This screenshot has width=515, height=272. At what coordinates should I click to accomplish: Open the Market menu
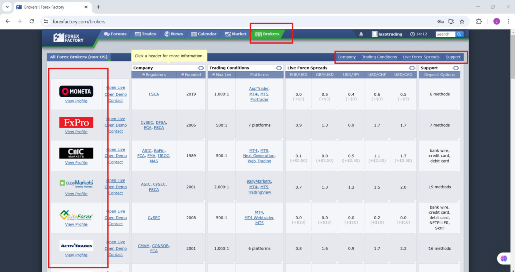click(235, 34)
